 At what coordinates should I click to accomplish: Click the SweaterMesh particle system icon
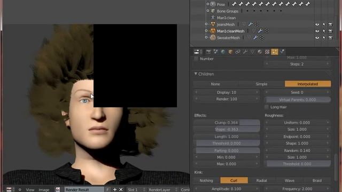[x=262, y=38]
